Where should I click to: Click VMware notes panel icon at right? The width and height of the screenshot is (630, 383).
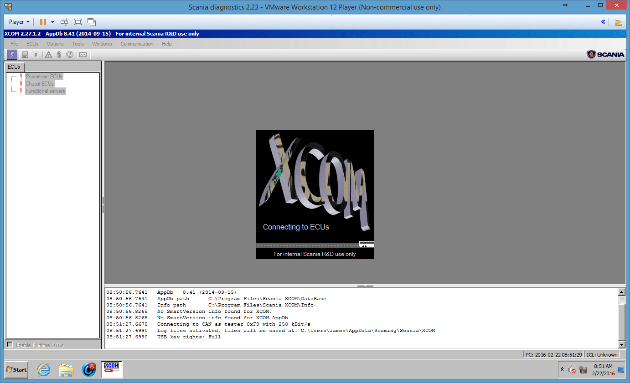pyautogui.click(x=619, y=22)
